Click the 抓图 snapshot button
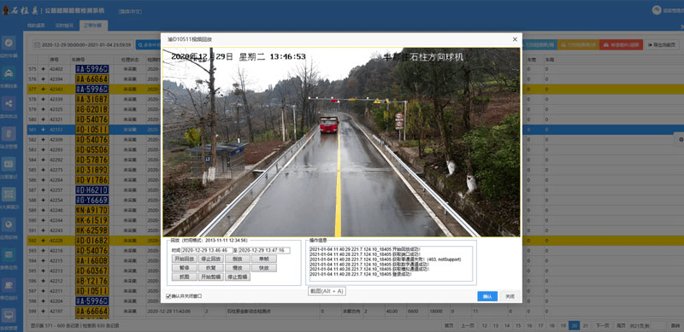This screenshot has width=684, height=332. coord(184,277)
